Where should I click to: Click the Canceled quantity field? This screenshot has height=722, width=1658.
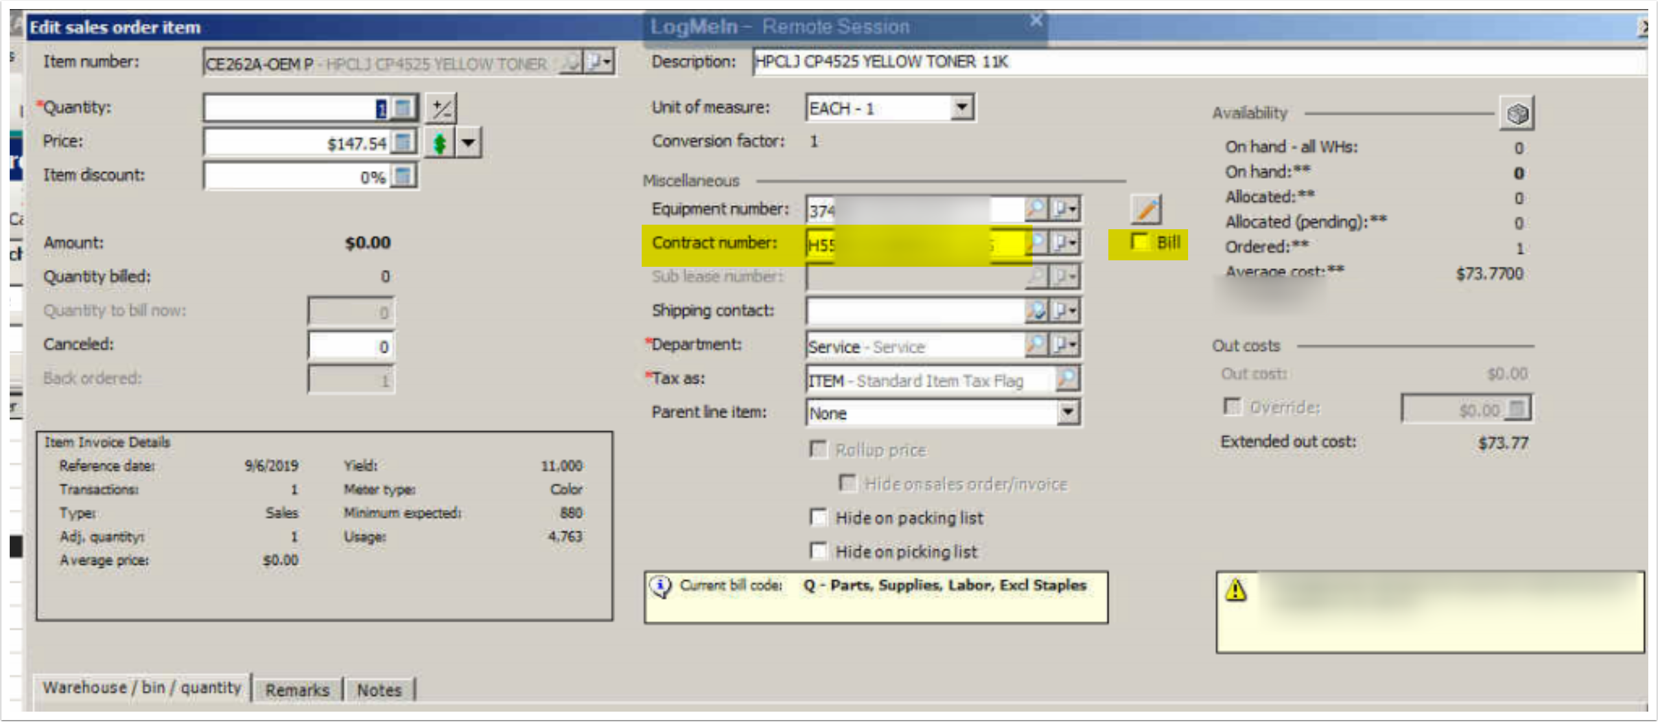(x=351, y=346)
